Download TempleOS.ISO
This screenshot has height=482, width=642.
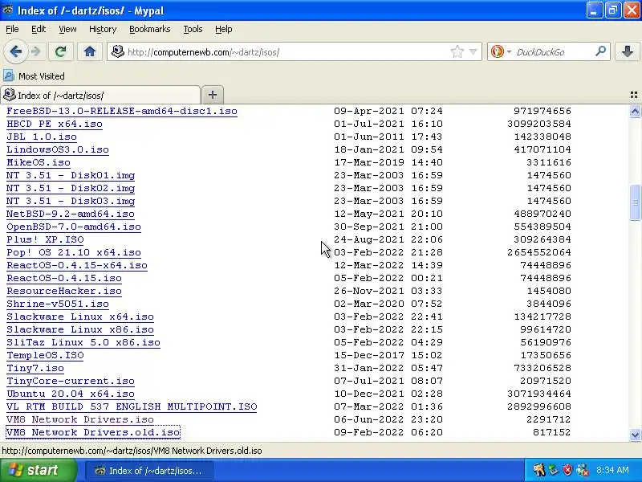(x=45, y=355)
